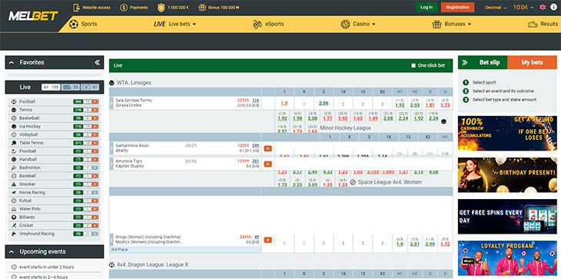
Task: Toggle the All 188 live filter
Action: click(x=51, y=88)
